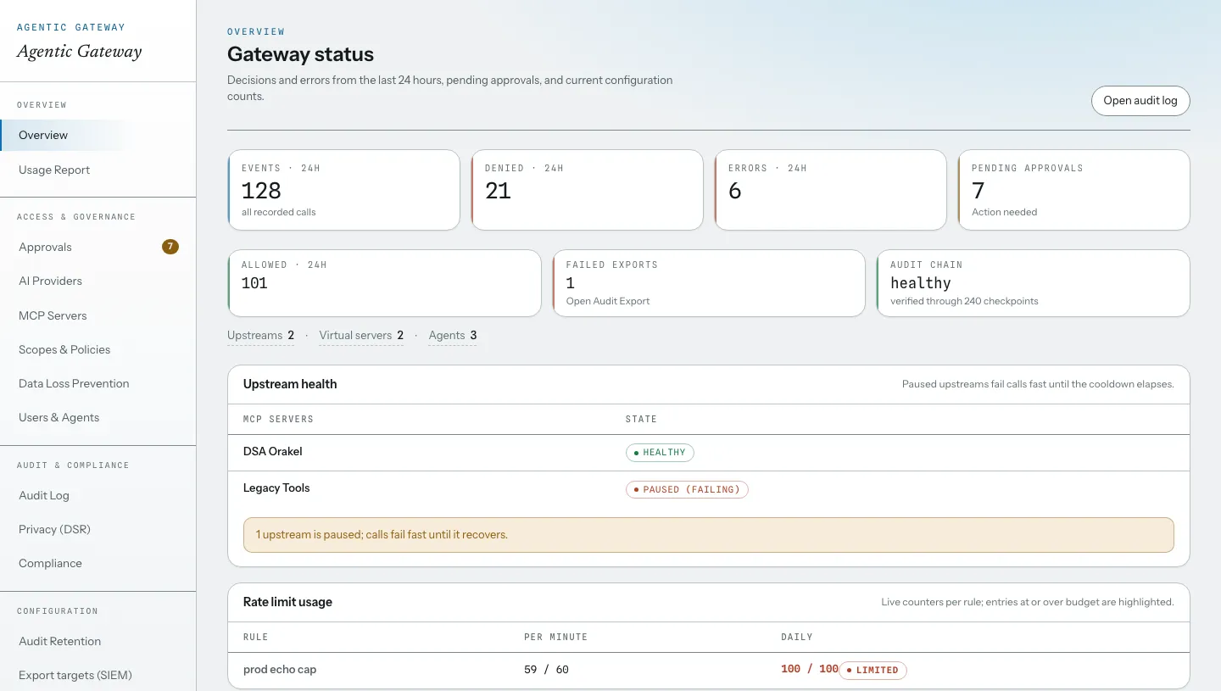Follow the Upstreams count link
The height and width of the screenshot is (691, 1221).
pos(261,335)
